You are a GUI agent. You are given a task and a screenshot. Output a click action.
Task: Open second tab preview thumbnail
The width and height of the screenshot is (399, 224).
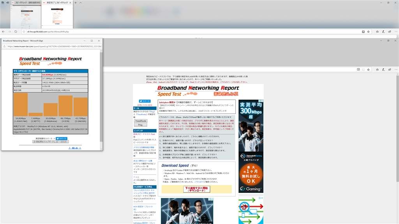pyautogui.click(x=57, y=16)
